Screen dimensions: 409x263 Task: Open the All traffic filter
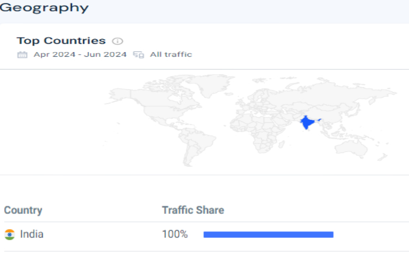click(x=171, y=54)
